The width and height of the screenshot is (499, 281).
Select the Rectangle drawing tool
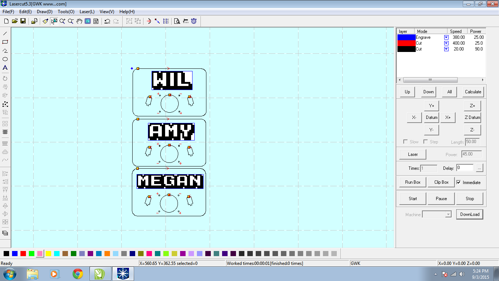click(x=5, y=42)
